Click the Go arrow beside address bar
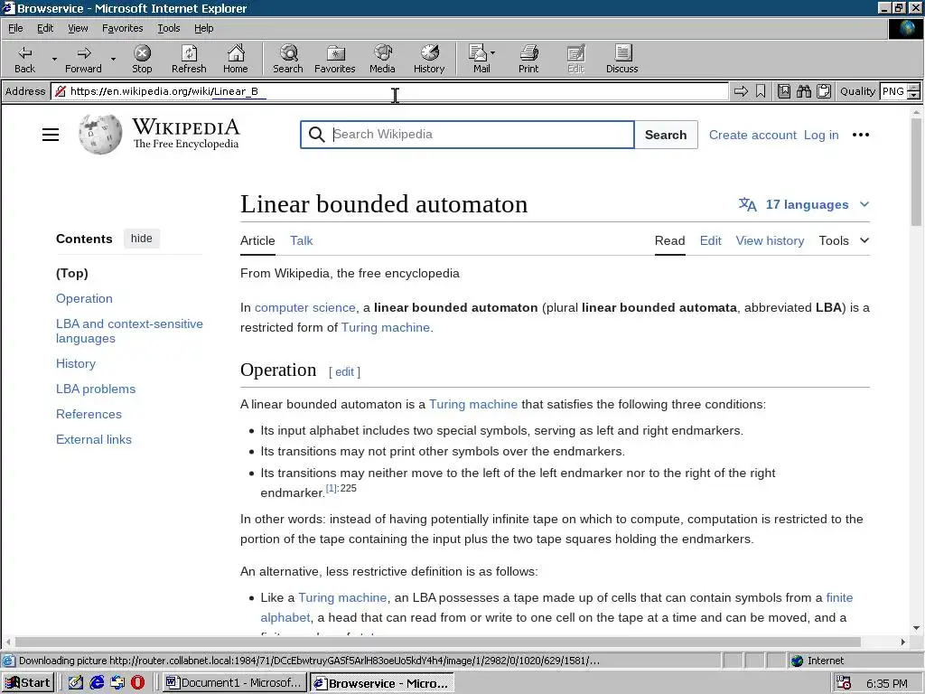The height and width of the screenshot is (694, 925). click(741, 91)
